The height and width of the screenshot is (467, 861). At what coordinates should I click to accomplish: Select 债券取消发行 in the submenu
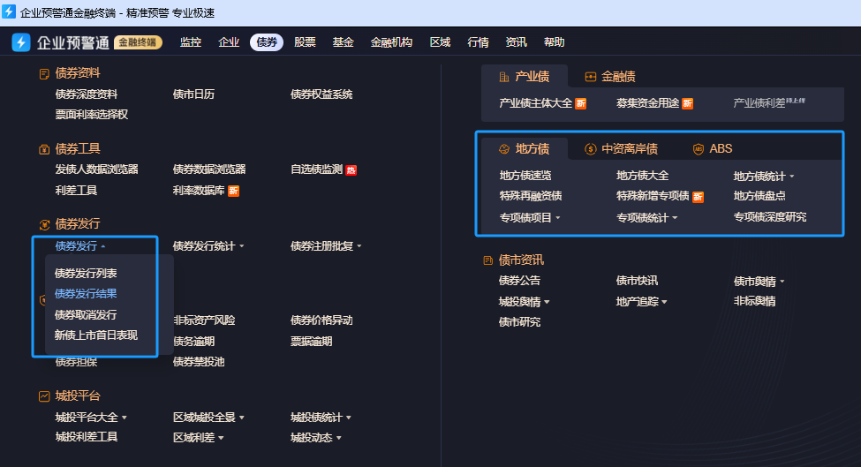click(86, 315)
